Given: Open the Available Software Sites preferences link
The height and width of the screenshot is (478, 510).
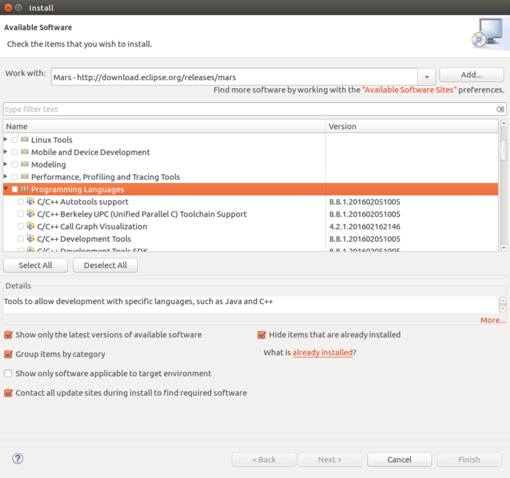Looking at the screenshot, I should pos(409,90).
